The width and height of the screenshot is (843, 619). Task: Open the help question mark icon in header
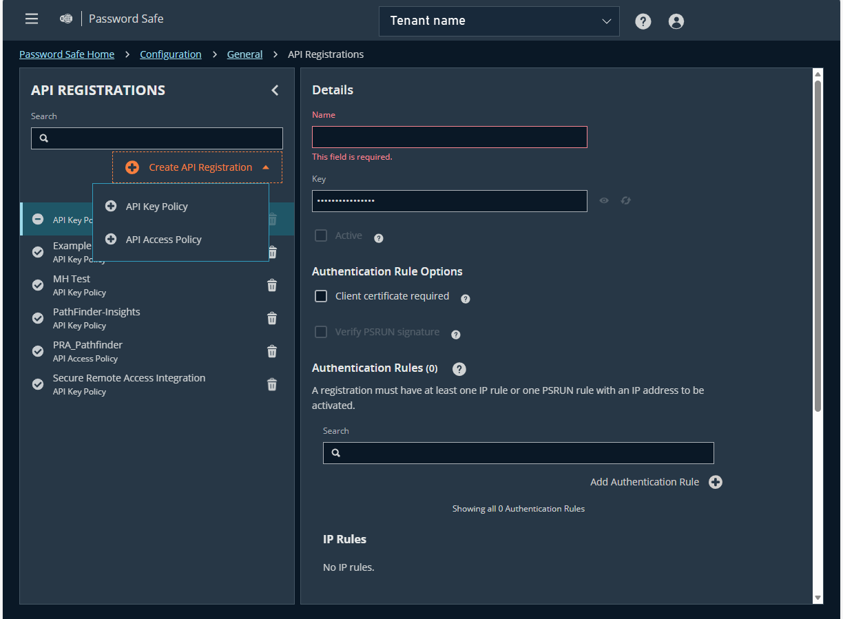click(x=643, y=21)
